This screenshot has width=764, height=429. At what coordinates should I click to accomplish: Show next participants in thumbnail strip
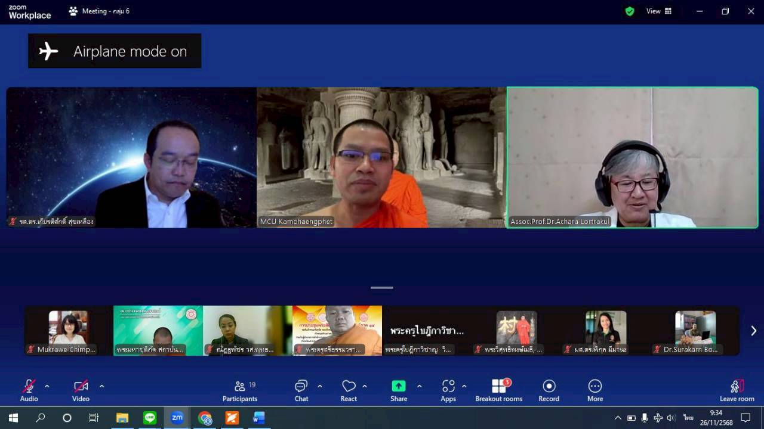tap(753, 331)
